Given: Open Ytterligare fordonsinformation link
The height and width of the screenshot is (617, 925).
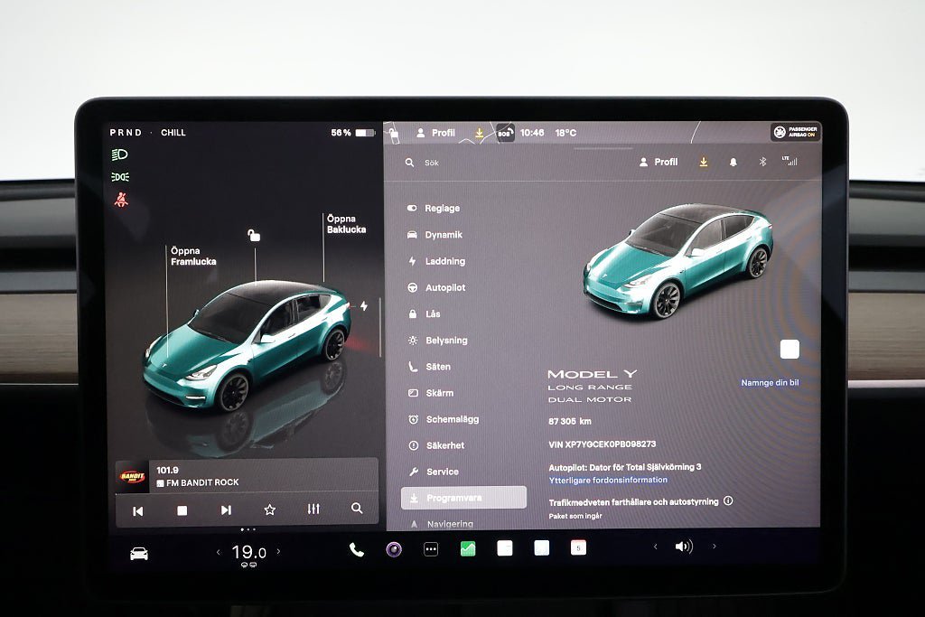Looking at the screenshot, I should coord(608,481).
